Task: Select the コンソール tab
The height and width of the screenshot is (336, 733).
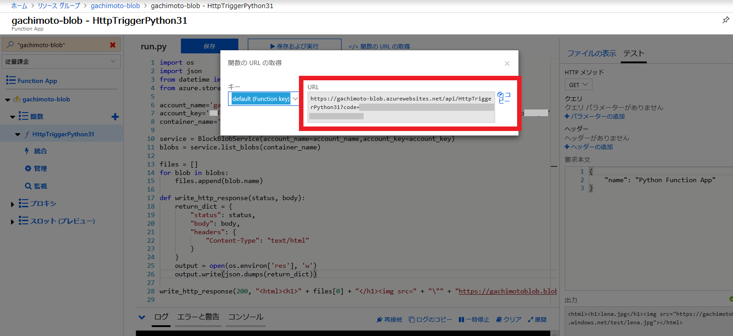Action: point(246,317)
